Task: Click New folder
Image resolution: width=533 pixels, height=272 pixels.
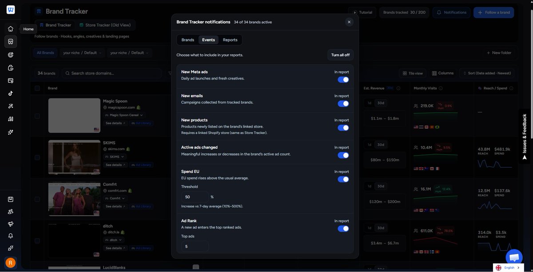Action: coord(498,53)
